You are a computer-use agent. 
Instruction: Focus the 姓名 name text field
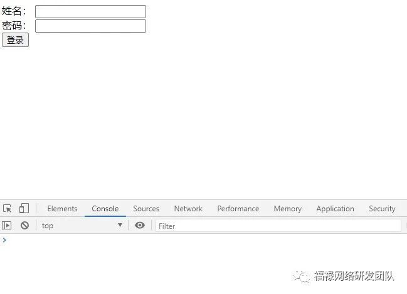tap(90, 11)
